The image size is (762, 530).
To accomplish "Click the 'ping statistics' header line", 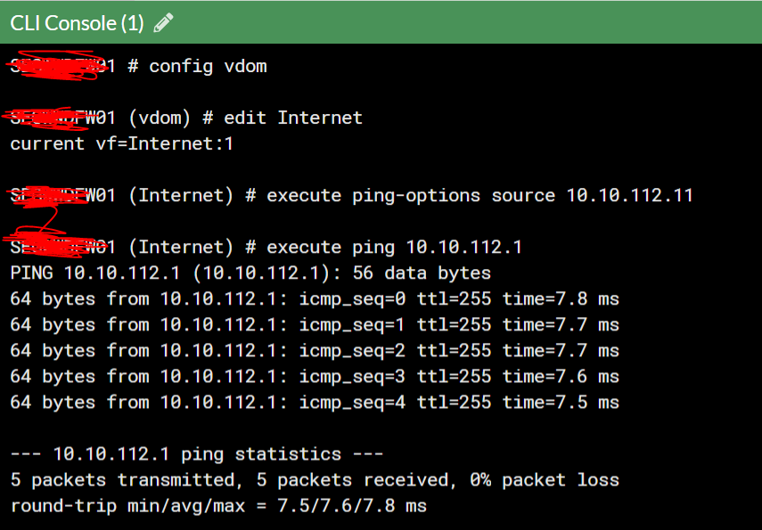I will 197,454.
